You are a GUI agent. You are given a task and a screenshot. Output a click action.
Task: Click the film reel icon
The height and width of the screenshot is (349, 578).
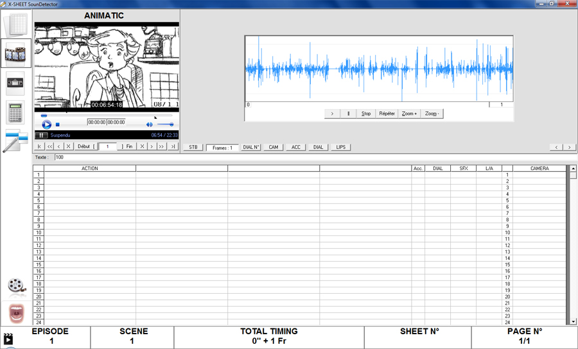[x=17, y=286]
